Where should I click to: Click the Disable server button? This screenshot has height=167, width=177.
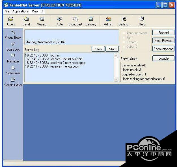coord(163,58)
